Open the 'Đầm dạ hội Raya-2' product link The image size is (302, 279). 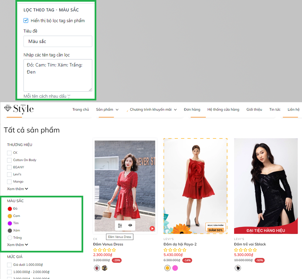[x=180, y=244]
